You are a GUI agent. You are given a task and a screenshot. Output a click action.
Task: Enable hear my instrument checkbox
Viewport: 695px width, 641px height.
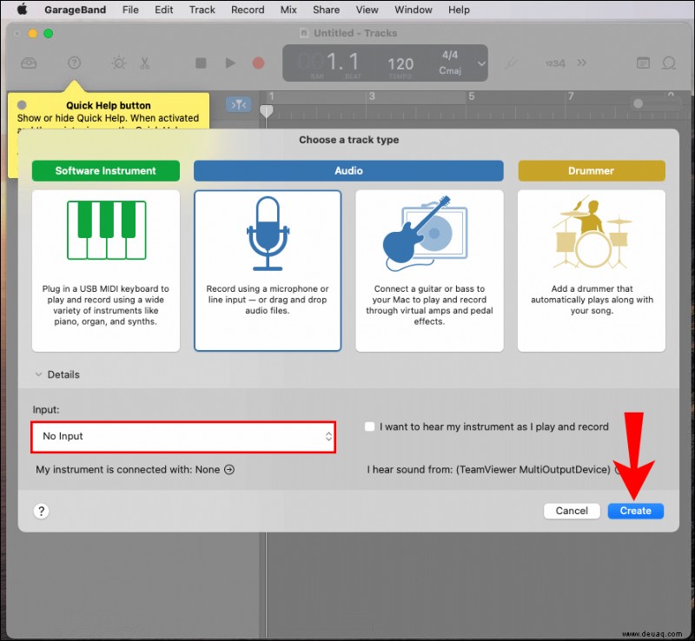click(369, 426)
